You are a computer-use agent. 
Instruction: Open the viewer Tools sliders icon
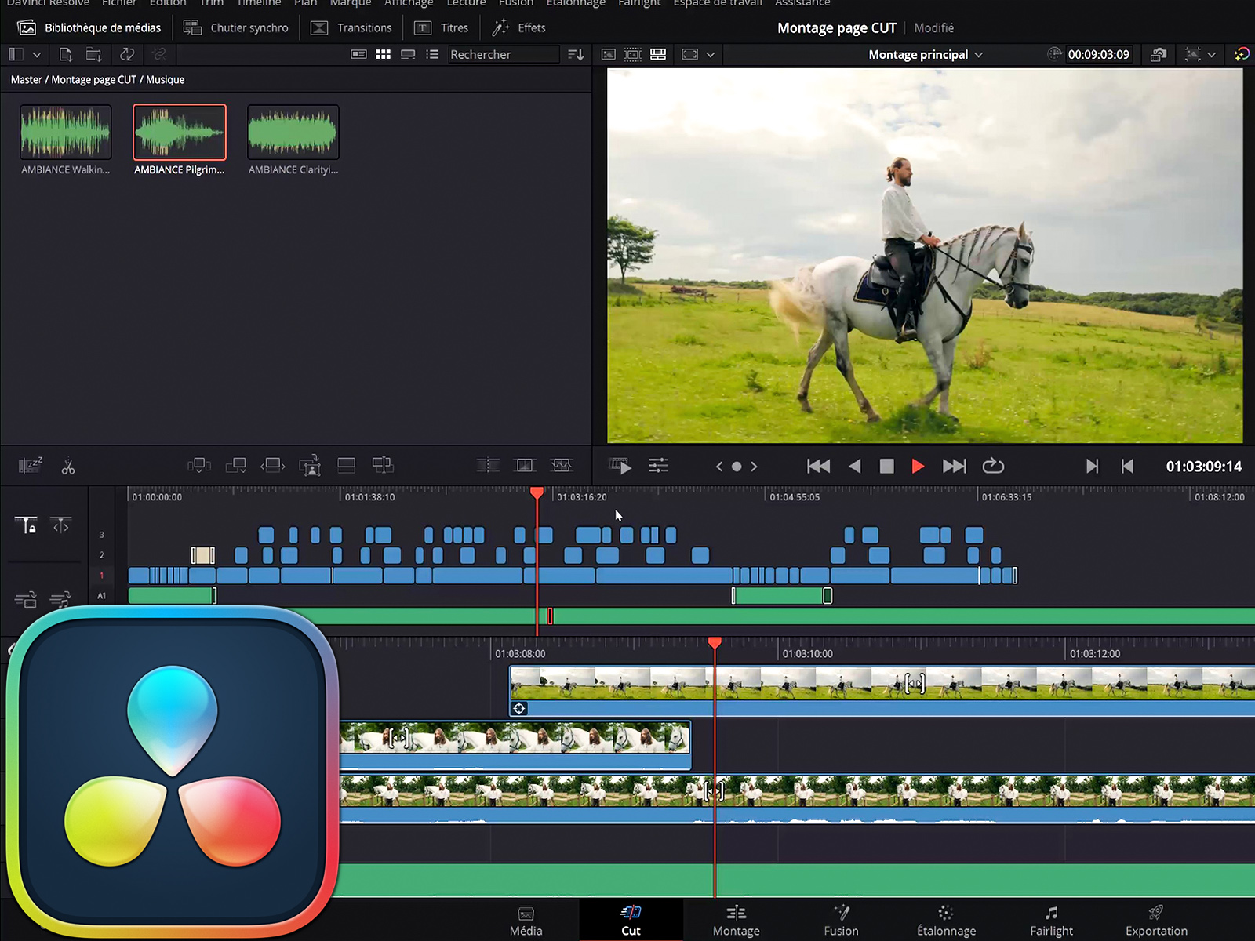[658, 467]
